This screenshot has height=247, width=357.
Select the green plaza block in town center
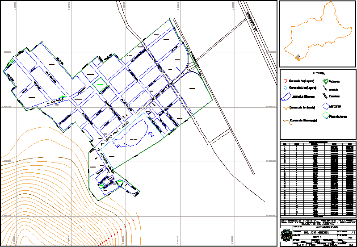coord(100,83)
